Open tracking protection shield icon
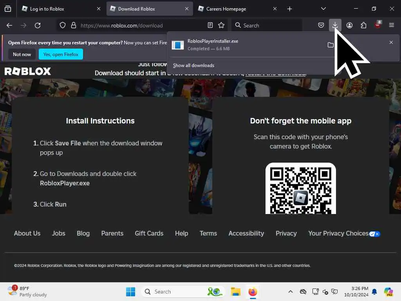Image resolution: width=401 pixels, height=301 pixels. click(x=63, y=25)
